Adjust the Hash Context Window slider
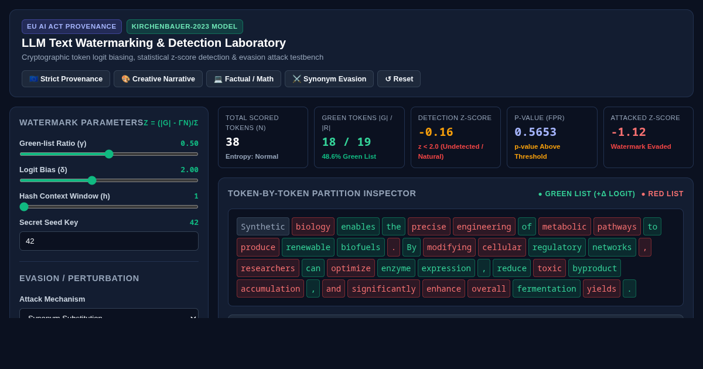 pyautogui.click(x=109, y=207)
